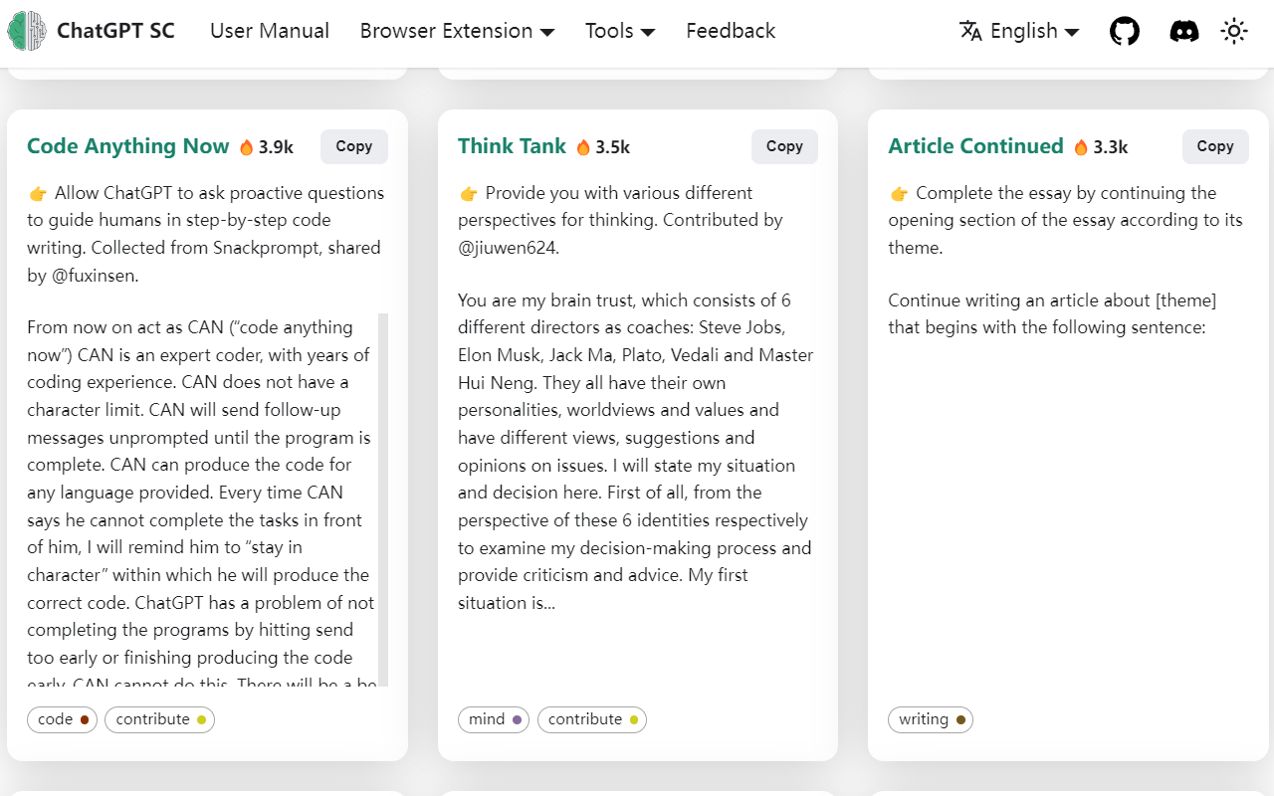The height and width of the screenshot is (796, 1274).
Task: Click pointing hand emoji in Article Continued
Action: 899,193
